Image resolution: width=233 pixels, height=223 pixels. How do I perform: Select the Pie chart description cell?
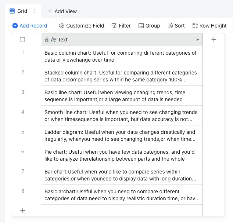click(122, 155)
